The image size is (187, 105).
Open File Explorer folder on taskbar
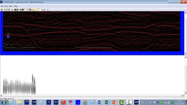coord(19,102)
